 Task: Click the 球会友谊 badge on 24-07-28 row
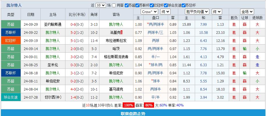click(11, 97)
